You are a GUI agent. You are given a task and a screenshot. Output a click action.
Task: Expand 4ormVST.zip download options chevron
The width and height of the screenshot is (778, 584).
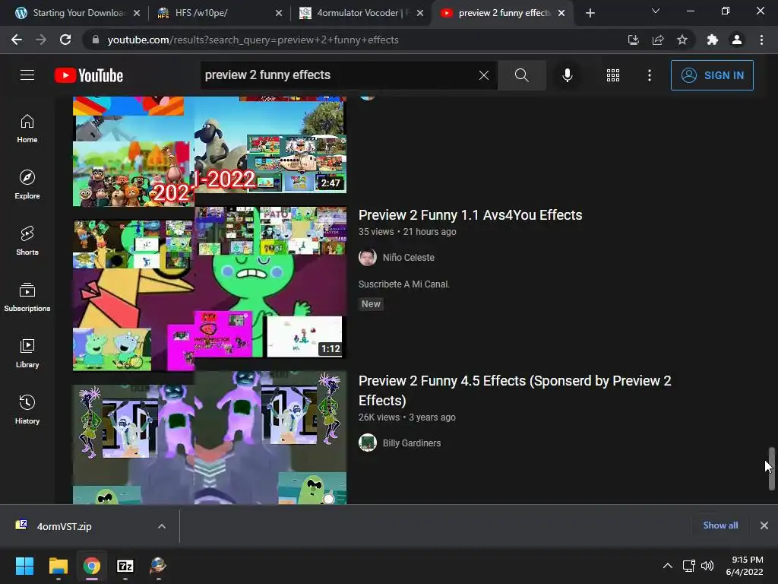click(x=162, y=526)
